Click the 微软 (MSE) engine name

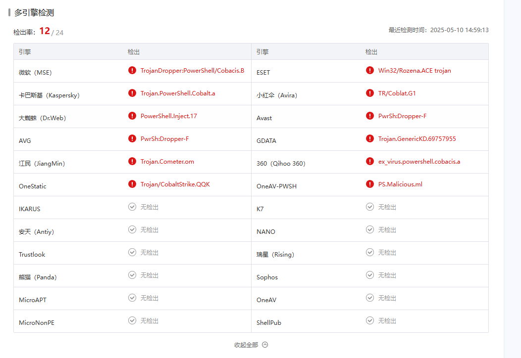(35, 72)
